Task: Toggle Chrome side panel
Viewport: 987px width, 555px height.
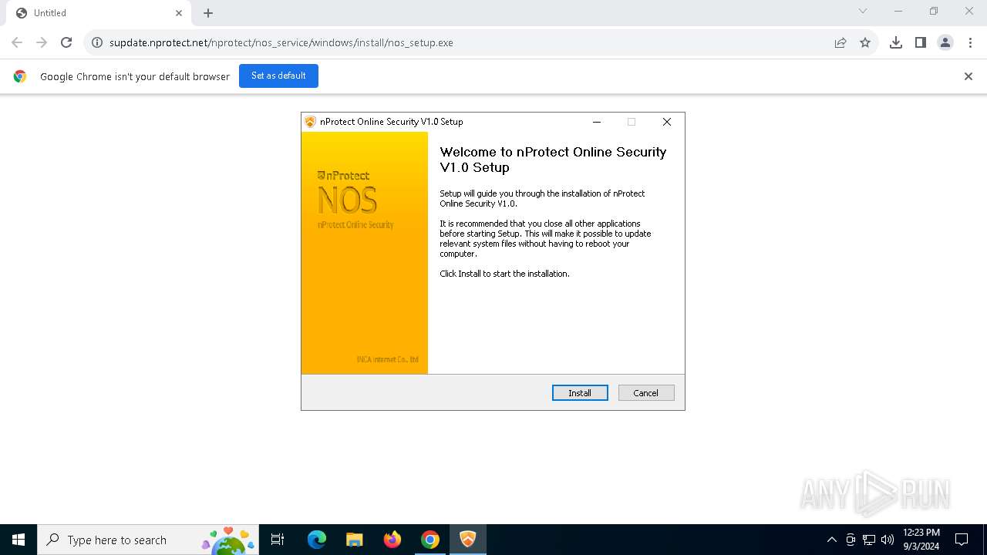Action: point(921,42)
